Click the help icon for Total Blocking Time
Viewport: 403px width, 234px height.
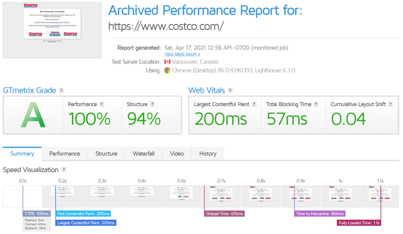tap(316, 105)
